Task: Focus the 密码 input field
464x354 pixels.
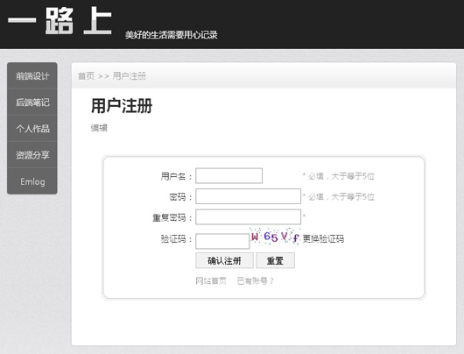Action: coord(248,196)
